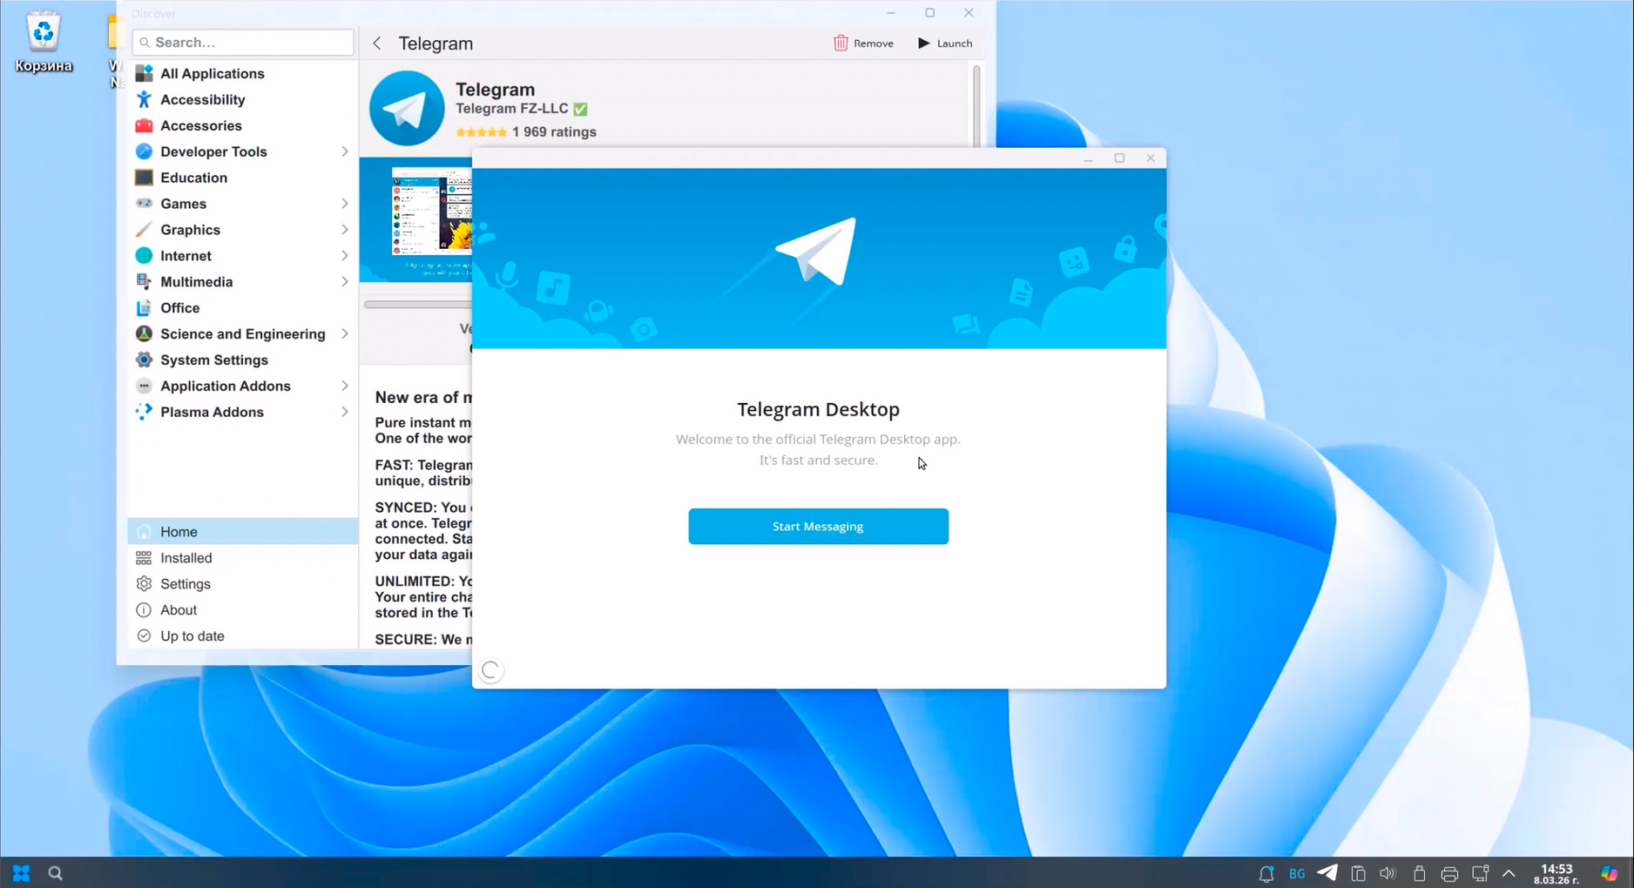1634x888 pixels.
Task: Click the Telegram app logo in Discover
Action: [x=407, y=109]
